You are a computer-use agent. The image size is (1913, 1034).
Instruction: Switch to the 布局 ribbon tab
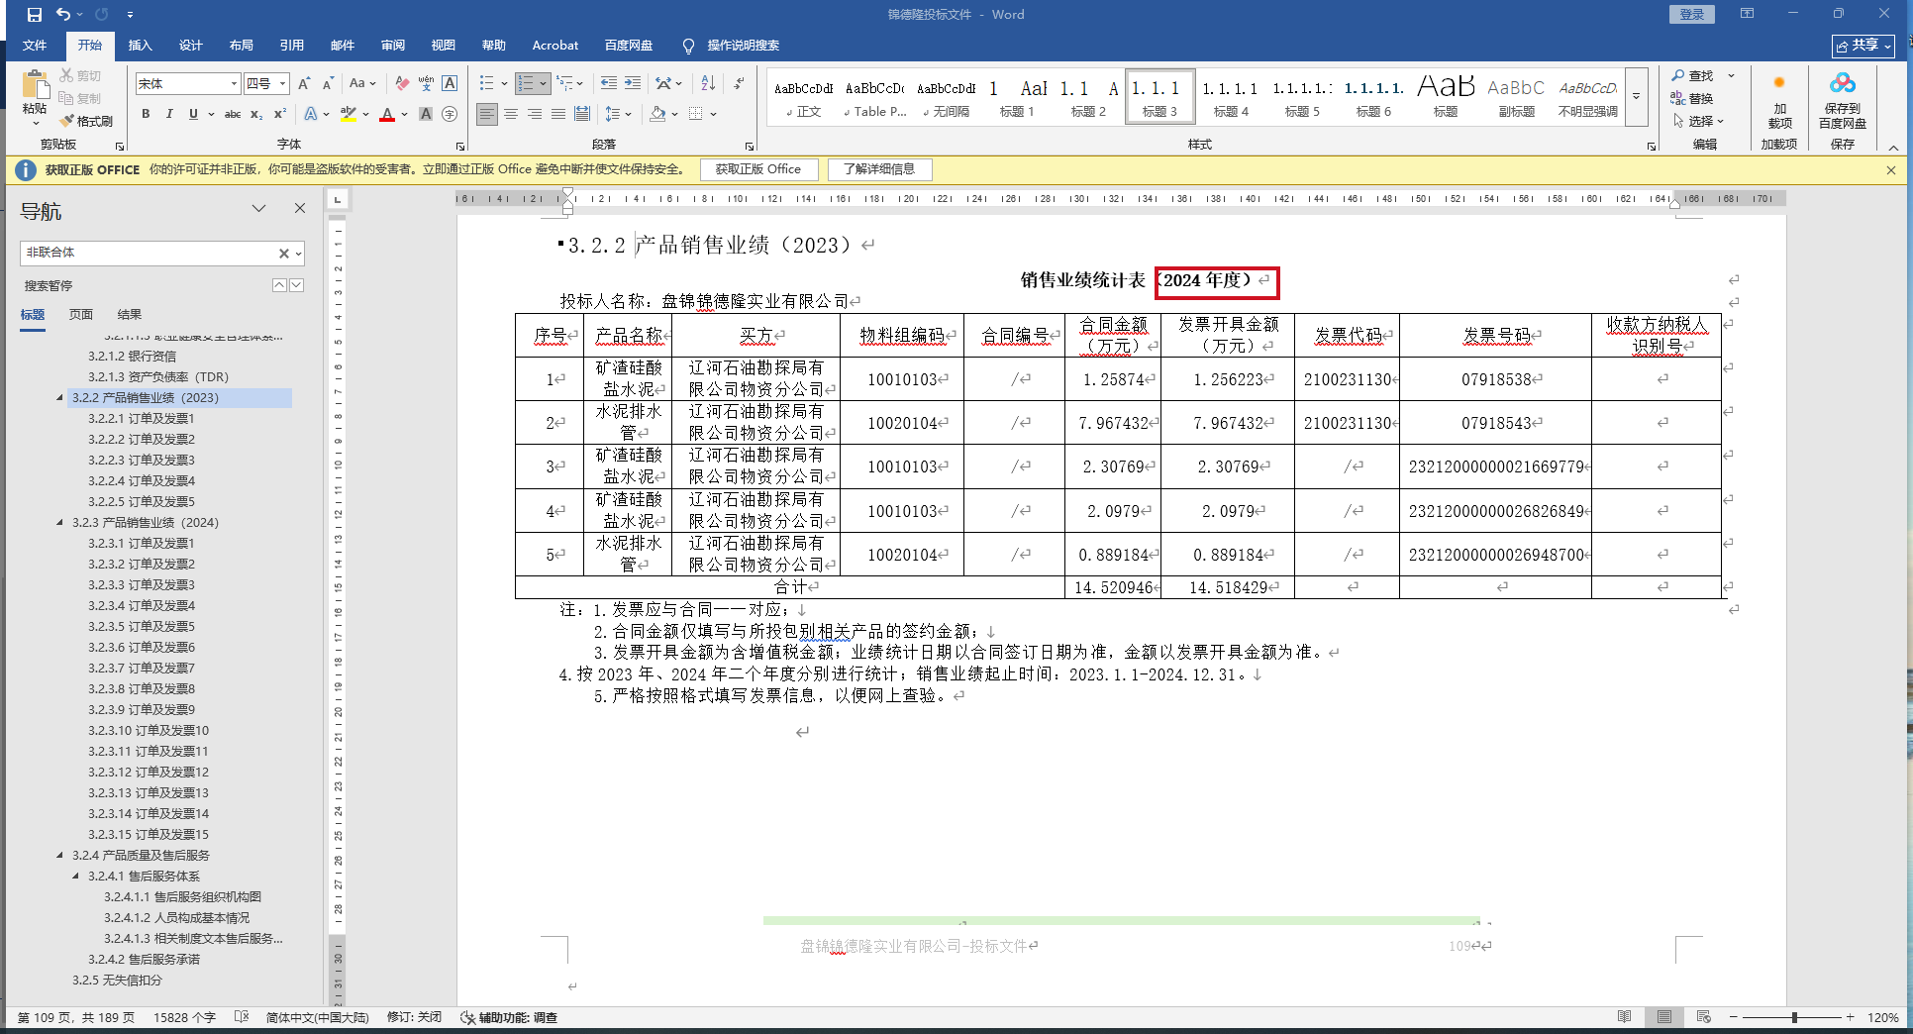(x=241, y=46)
